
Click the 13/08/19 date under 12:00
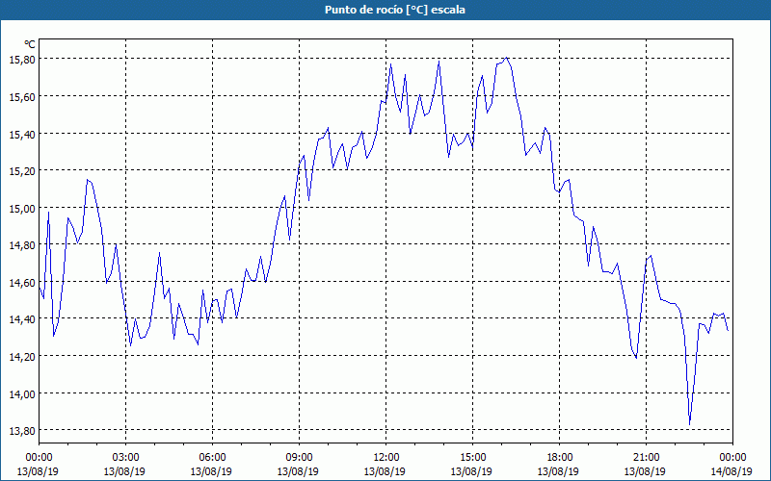click(x=385, y=471)
